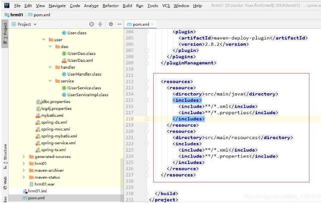
Task: Fold the resources tag at line 212
Action: [147, 82]
